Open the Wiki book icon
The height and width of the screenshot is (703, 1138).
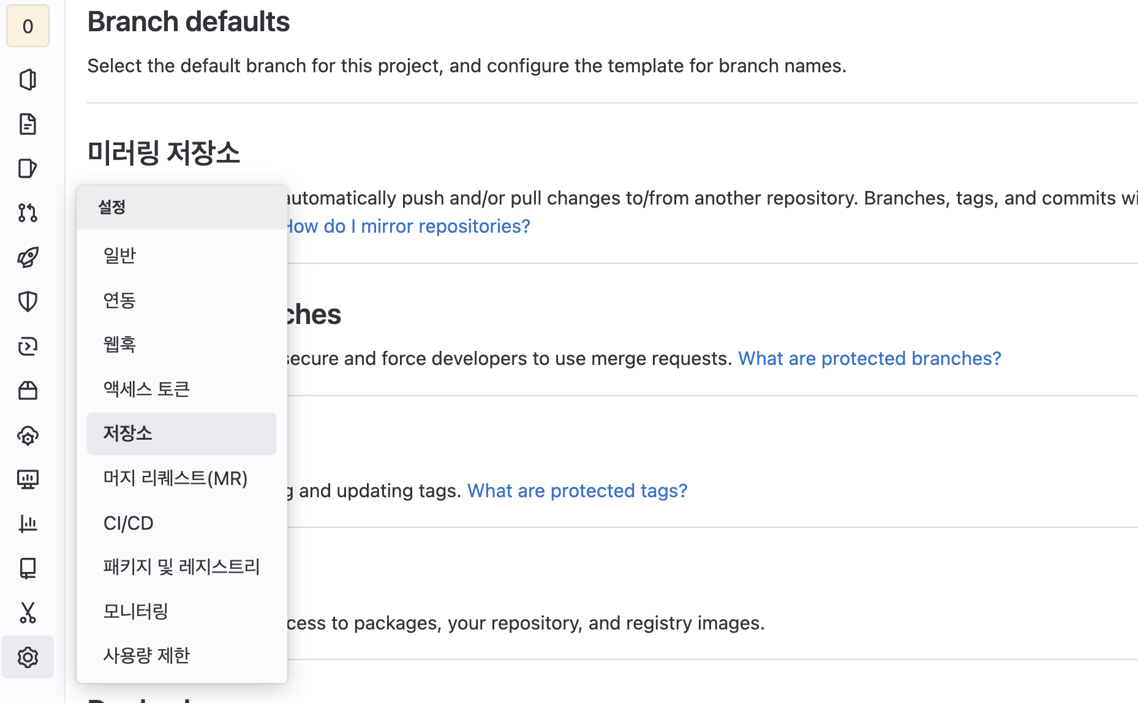[x=28, y=568]
